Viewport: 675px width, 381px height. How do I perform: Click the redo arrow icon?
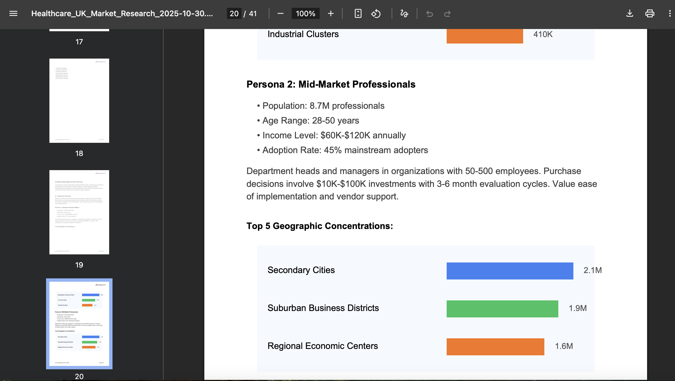point(447,13)
